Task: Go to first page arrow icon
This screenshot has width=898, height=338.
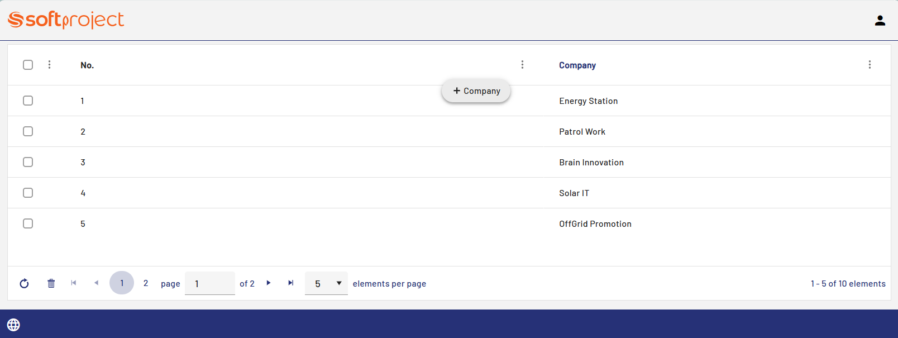Action: coord(74,283)
